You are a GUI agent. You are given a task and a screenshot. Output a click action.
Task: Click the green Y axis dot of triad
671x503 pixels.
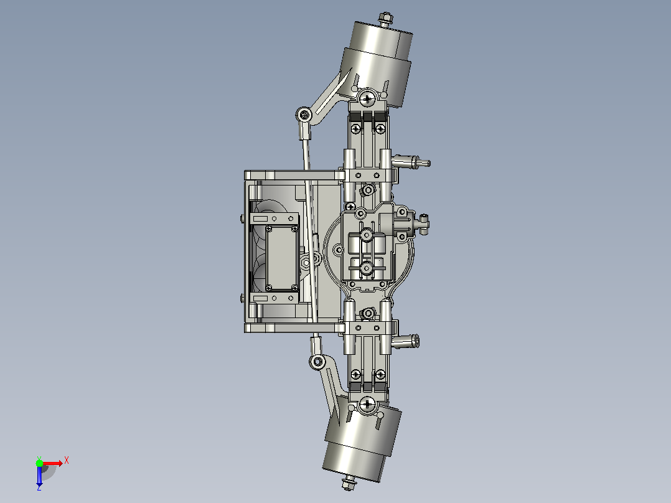pos(39,463)
